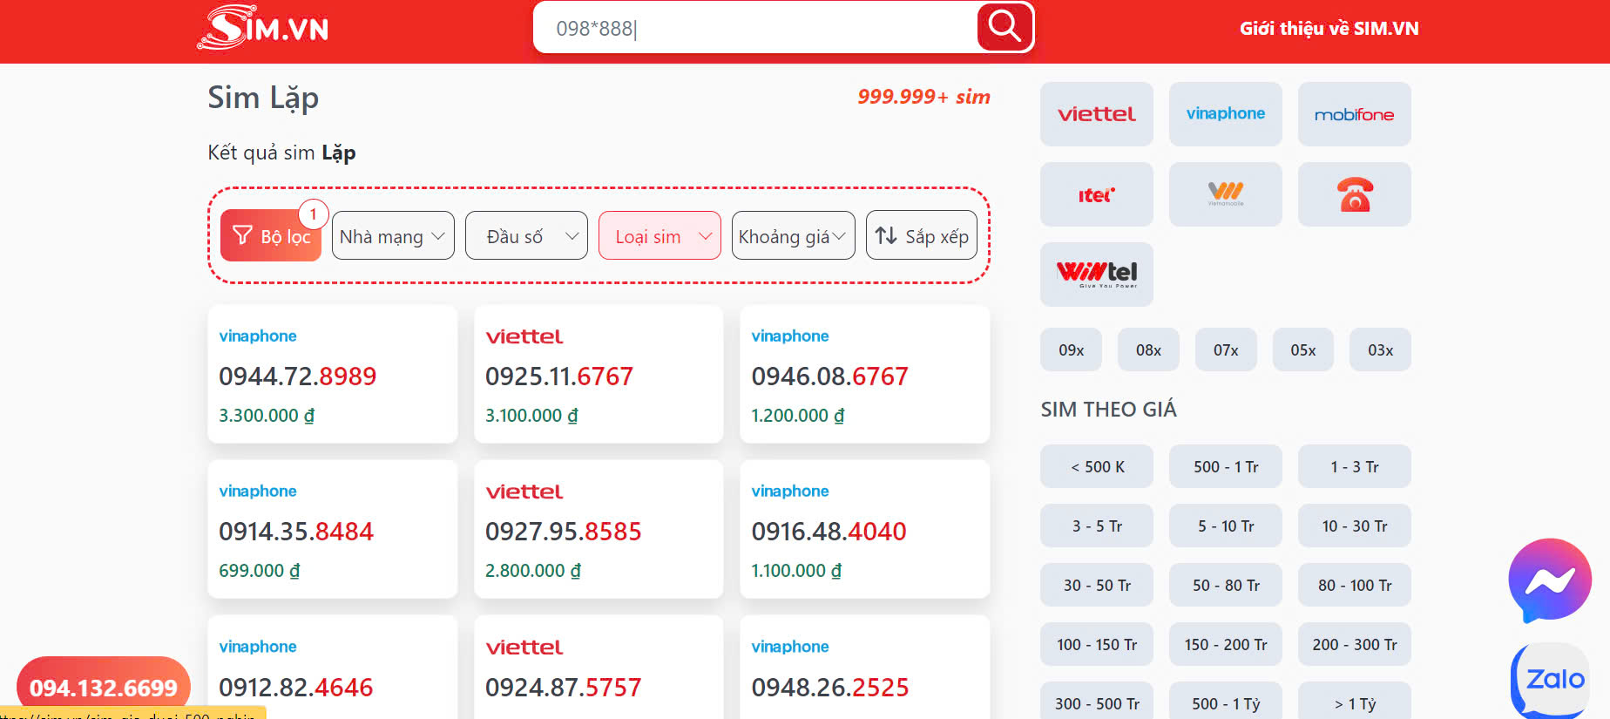This screenshot has width=1610, height=719.
Task: Select price range 80 - 100 Tr
Action: 1355,585
